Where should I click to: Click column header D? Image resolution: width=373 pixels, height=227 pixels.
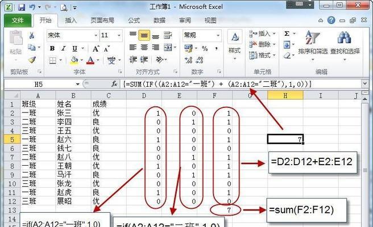pyautogui.click(x=144, y=95)
